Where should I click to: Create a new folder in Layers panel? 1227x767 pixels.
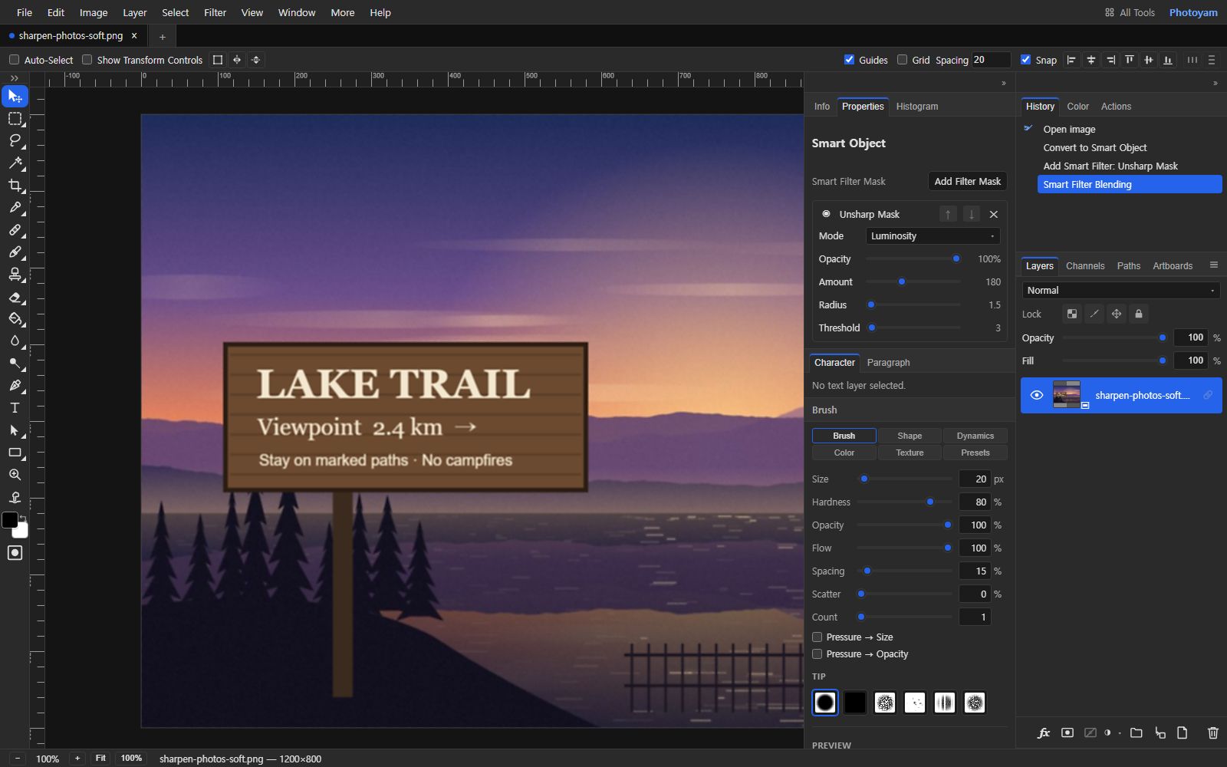coord(1137,733)
